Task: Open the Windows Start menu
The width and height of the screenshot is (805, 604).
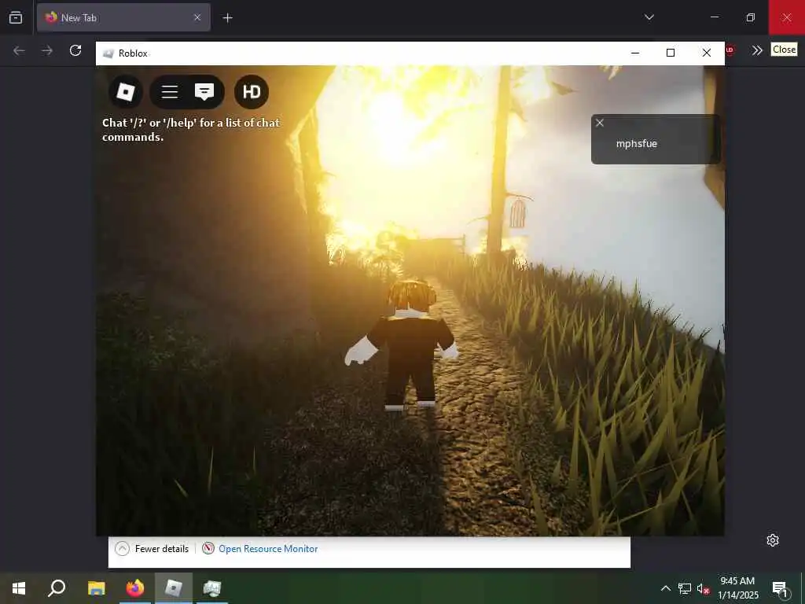Action: point(19,588)
